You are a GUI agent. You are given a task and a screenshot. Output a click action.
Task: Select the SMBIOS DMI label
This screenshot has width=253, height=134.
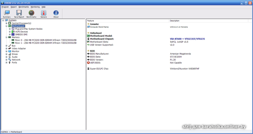click(x=21, y=34)
